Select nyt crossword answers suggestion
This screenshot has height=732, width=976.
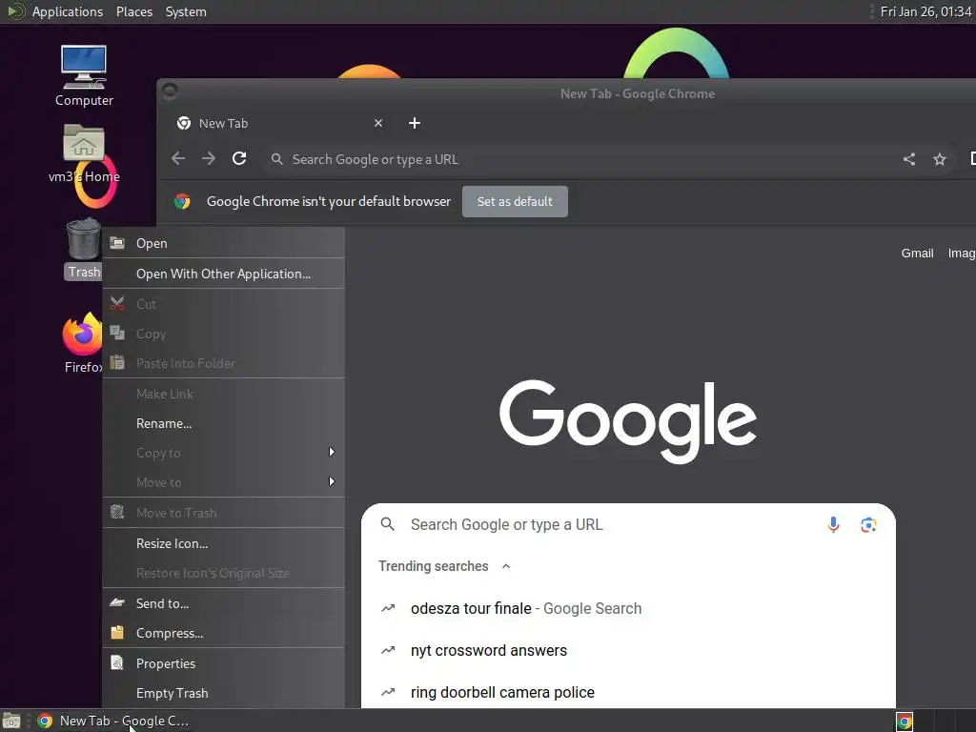628,650
